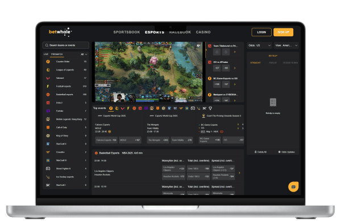Open the Casino section
The height and width of the screenshot is (221, 341).
203,32
